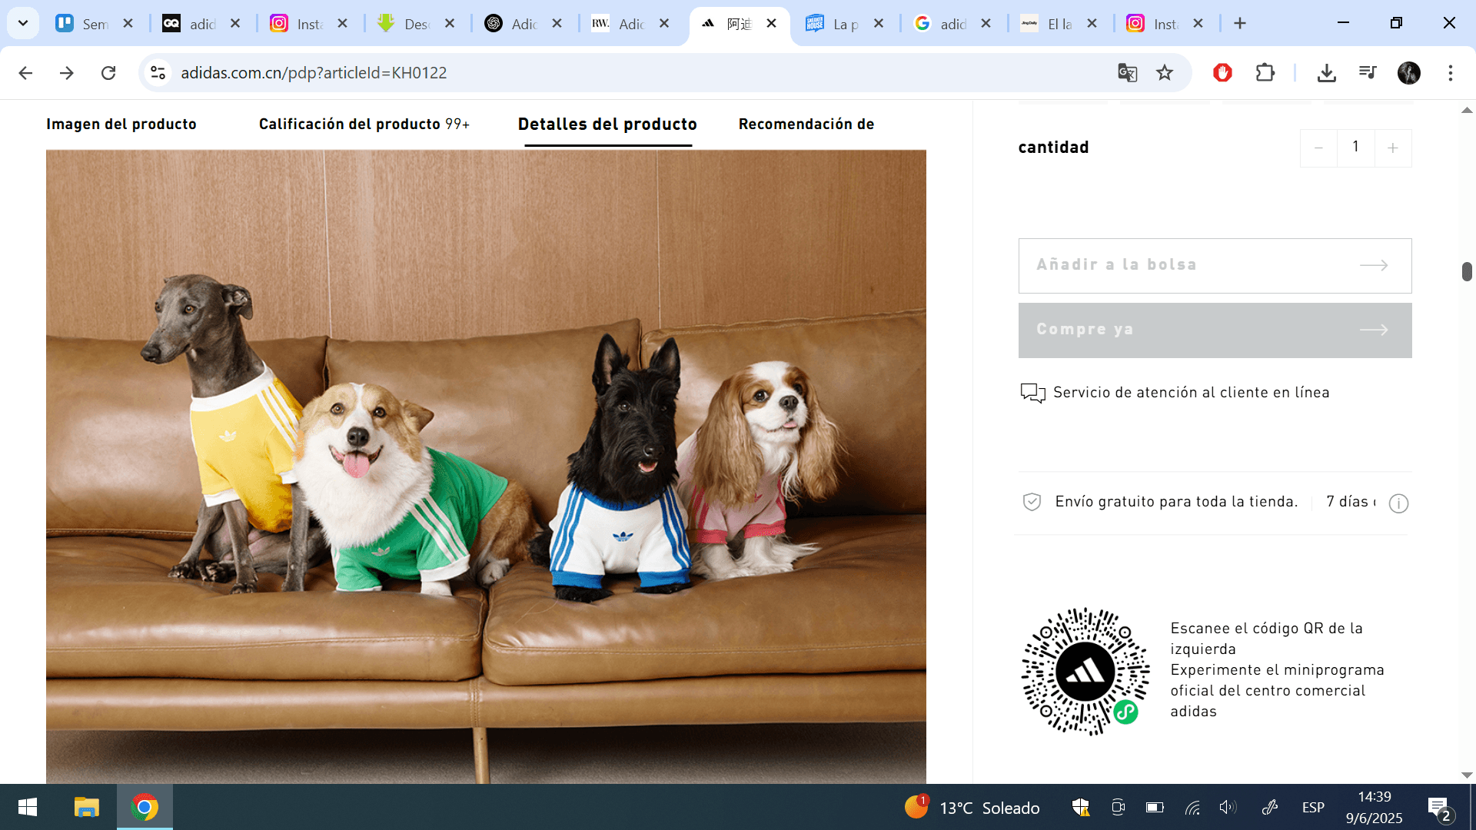Viewport: 1476px width, 830px height.
Task: Decrease quantity with minus button
Action: pyautogui.click(x=1318, y=148)
